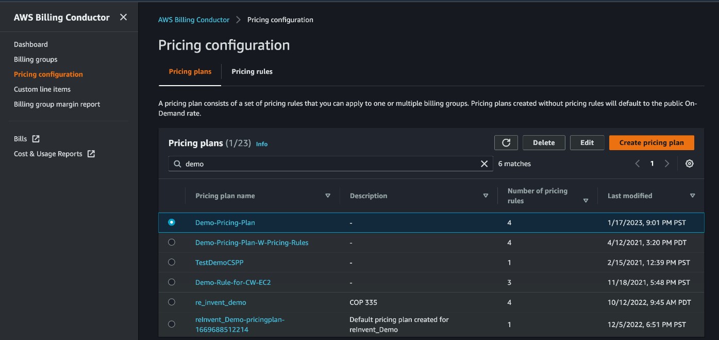Viewport: 719px width, 340px height.
Task: Click external link icon beside Cost & Usage Reports
Action: pos(91,154)
